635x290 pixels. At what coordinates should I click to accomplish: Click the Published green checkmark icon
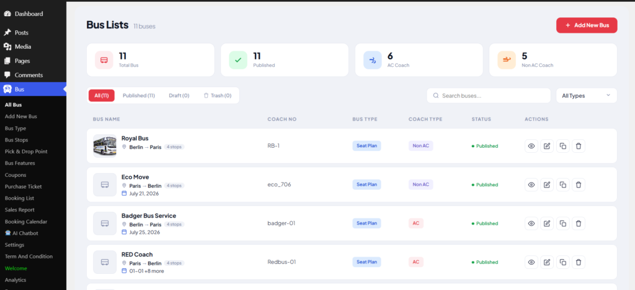[238, 60]
